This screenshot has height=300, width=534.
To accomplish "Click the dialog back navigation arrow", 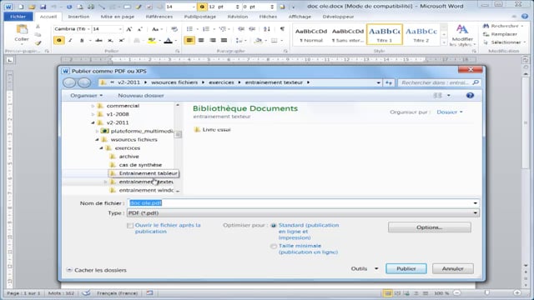I will click(69, 82).
